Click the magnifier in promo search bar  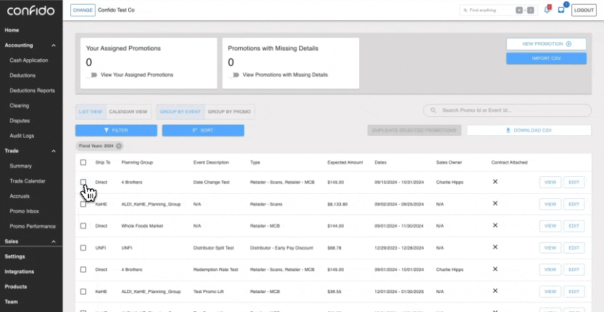coord(433,110)
